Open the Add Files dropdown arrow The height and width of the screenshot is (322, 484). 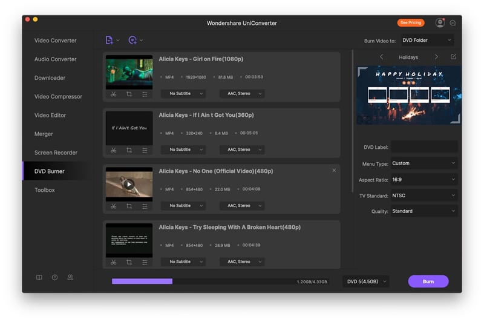pyautogui.click(x=118, y=41)
